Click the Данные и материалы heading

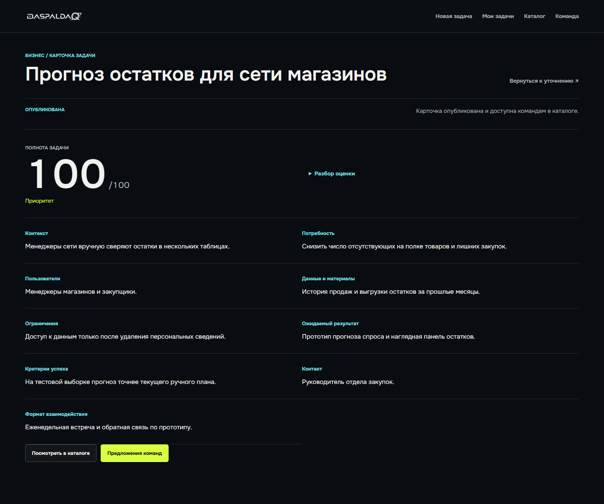(x=328, y=279)
